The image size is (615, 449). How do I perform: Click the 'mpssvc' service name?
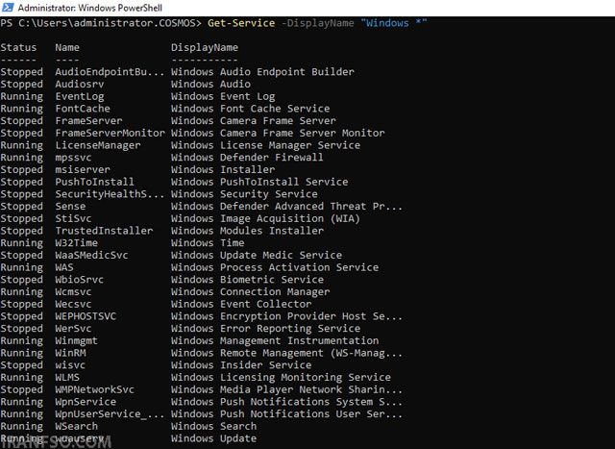pyautogui.click(x=73, y=158)
